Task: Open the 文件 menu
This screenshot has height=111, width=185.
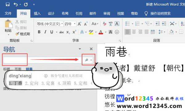Action: [x=8, y=13]
